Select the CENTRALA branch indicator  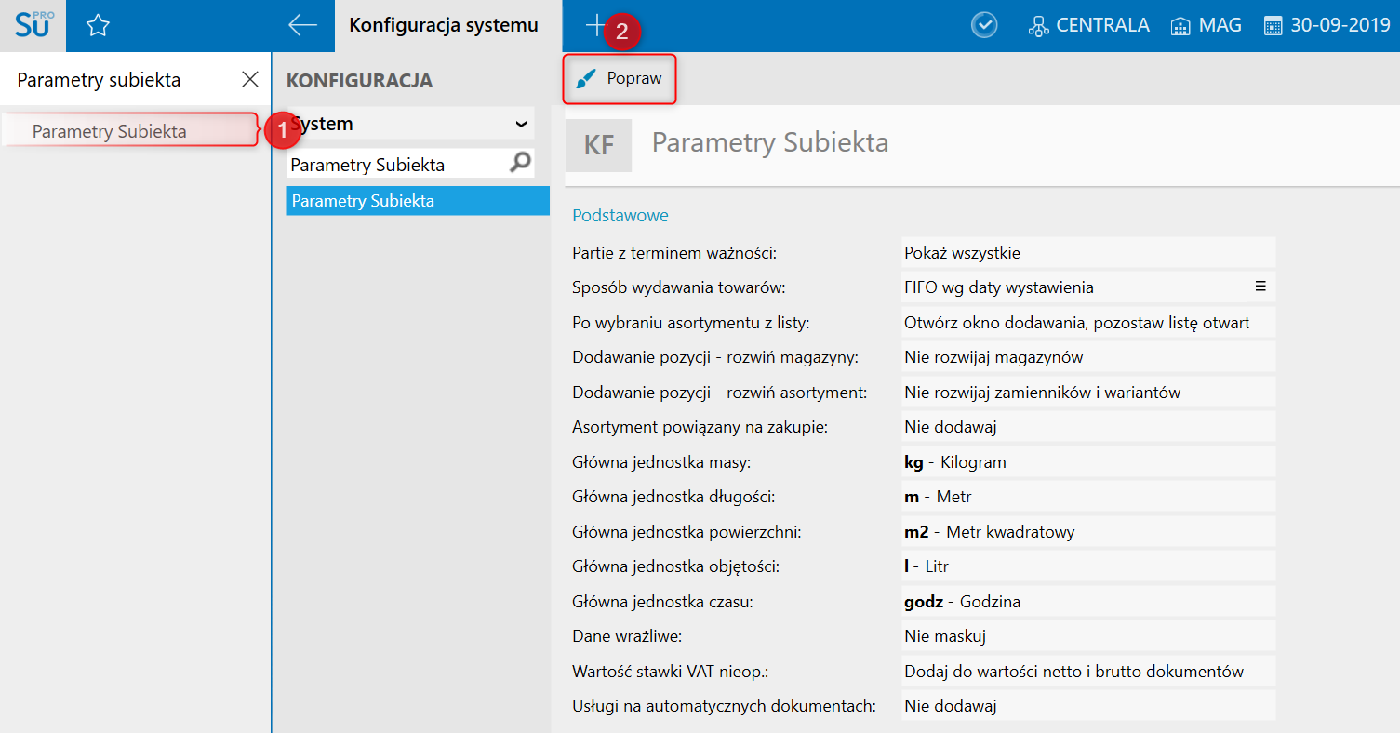[x=1088, y=26]
